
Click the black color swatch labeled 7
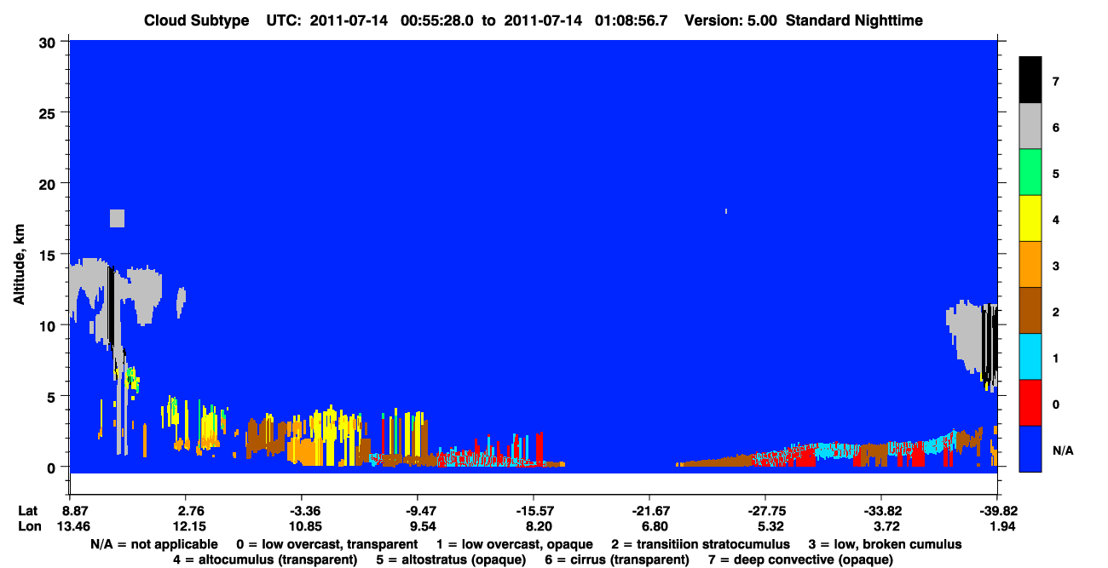point(1030,79)
